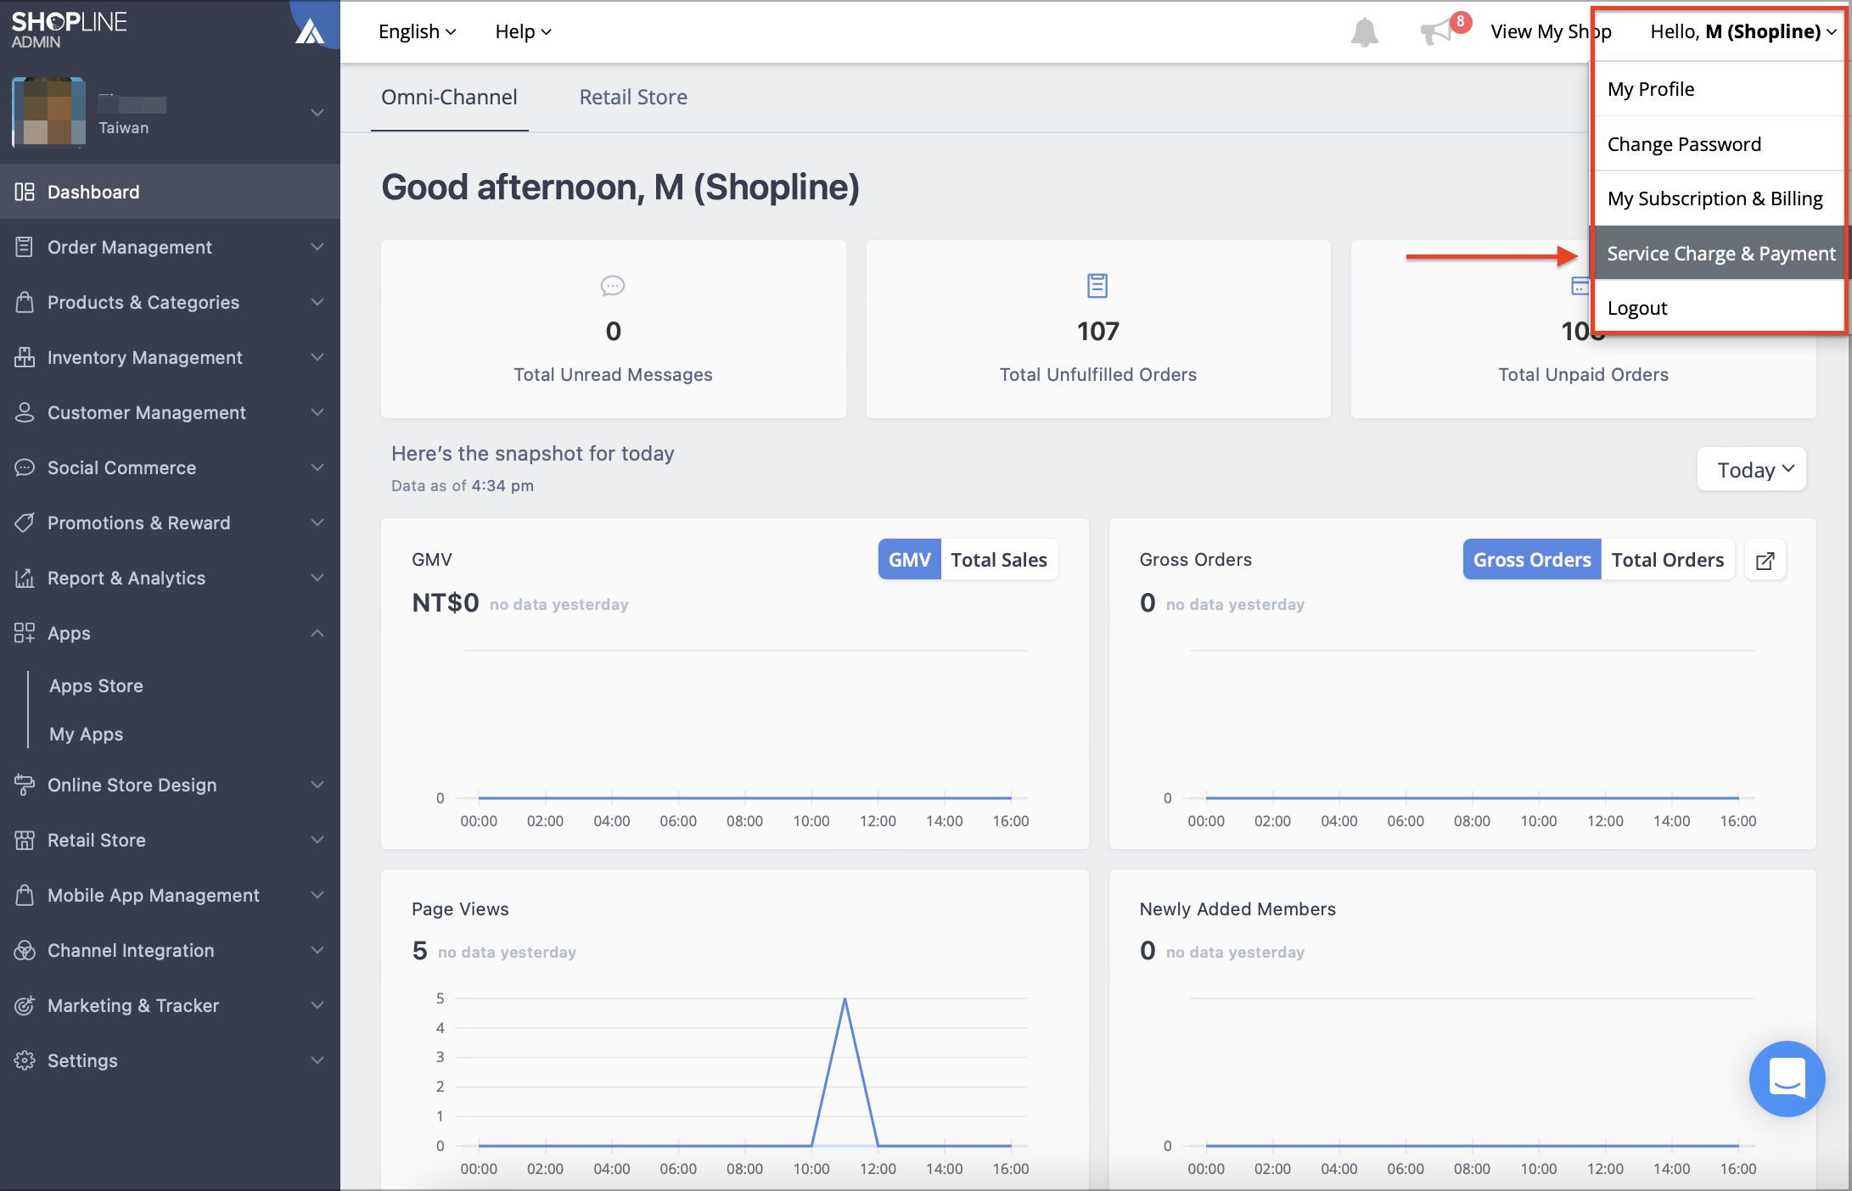This screenshot has height=1191, width=1852.
Task: Click the Channel Integration icon
Action: pyautogui.click(x=25, y=950)
